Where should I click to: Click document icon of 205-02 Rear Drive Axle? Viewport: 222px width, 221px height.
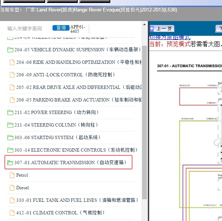pos(12,87)
